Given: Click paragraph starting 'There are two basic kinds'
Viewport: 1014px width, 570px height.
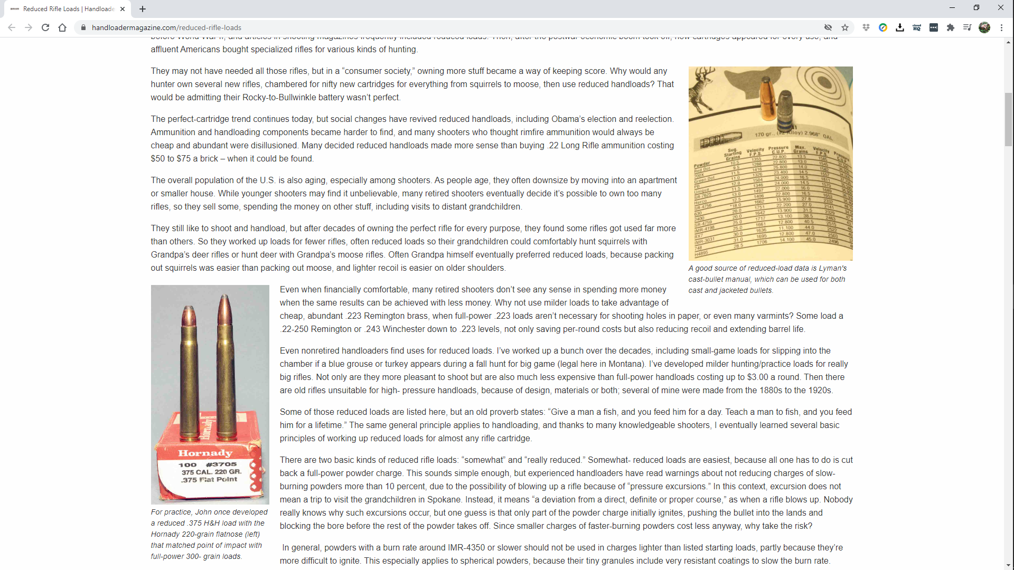Looking at the screenshot, I should pos(566,493).
